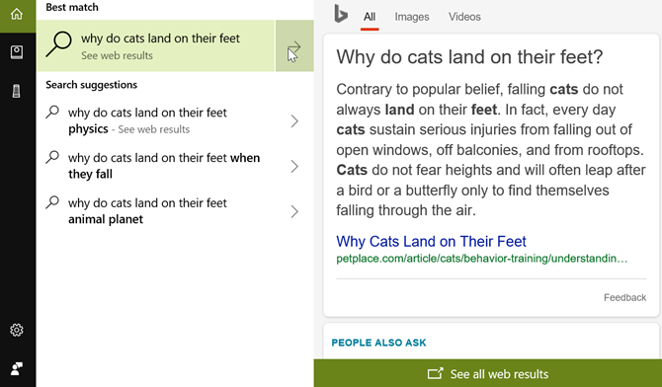Screen dimensions: 662x387
Task: Click the See all web results button
Action: 488,373
